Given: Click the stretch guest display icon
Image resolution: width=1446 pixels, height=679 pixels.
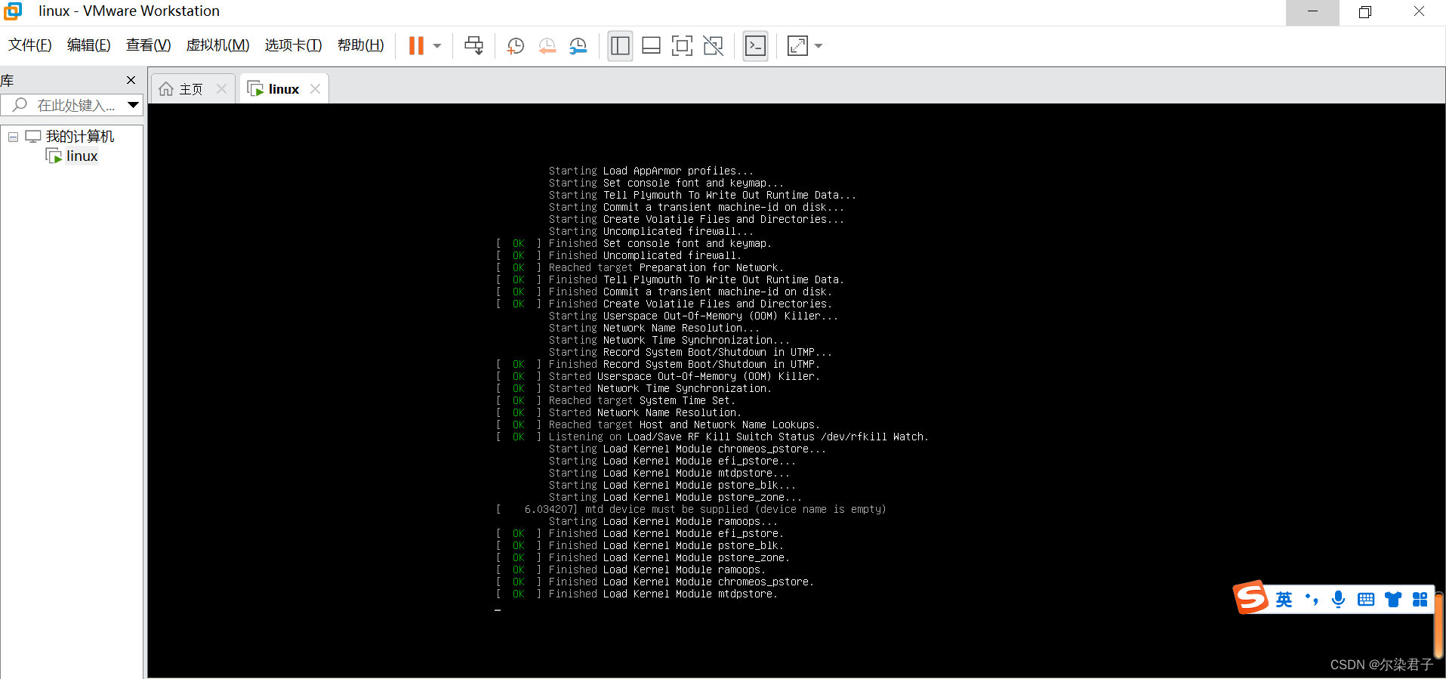Looking at the screenshot, I should pyautogui.click(x=797, y=46).
